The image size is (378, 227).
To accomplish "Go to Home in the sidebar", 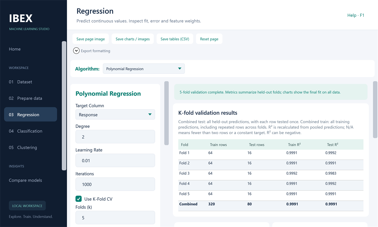I will point(15,49).
